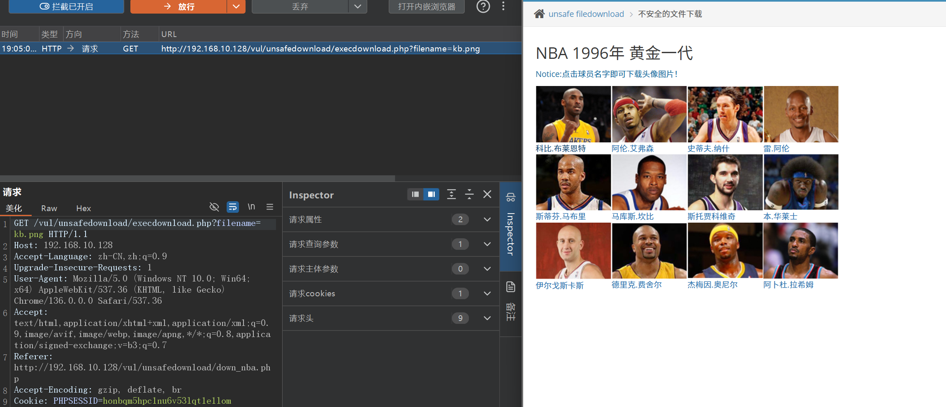Screen dimensions: 946x407
Task: Toggle the 拦截已开启 intercept switch
Action: [x=66, y=7]
